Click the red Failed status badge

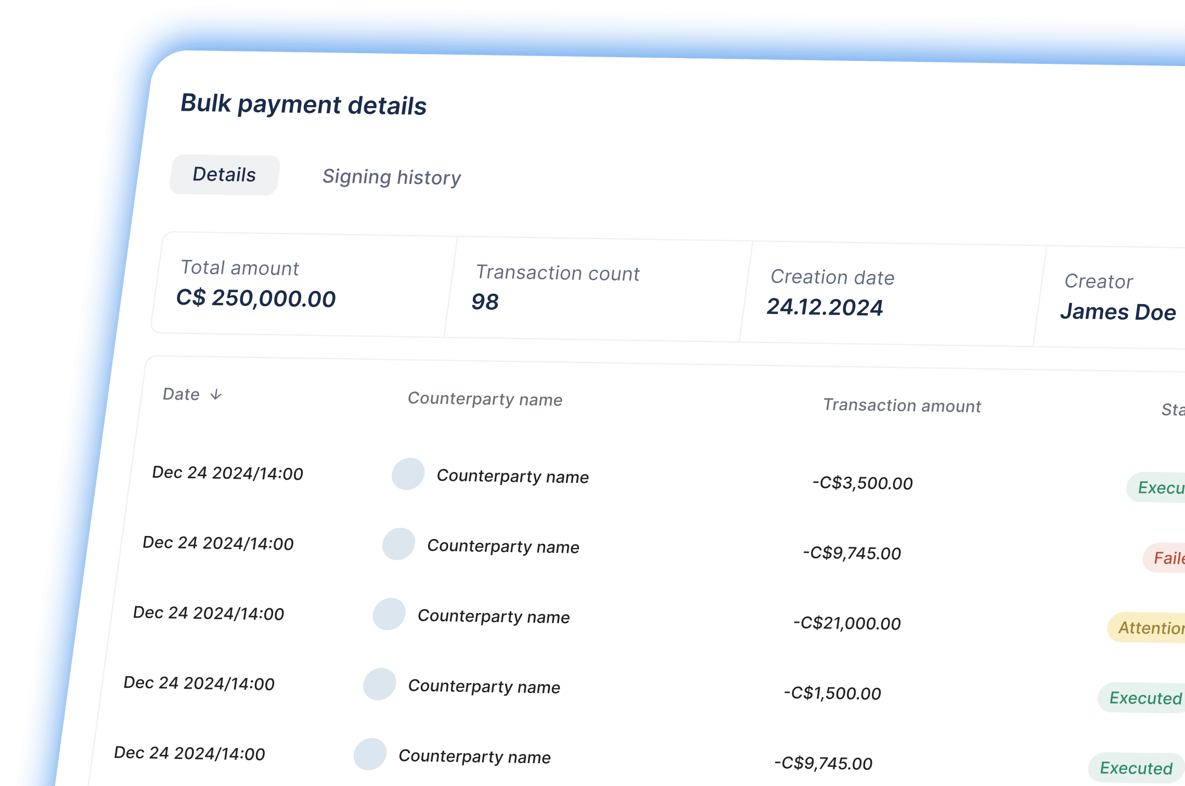point(1167,558)
